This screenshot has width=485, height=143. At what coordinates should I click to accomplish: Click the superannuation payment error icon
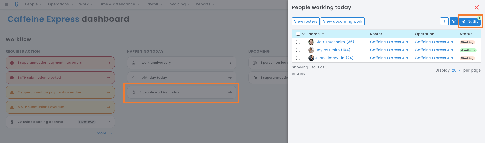[x=12, y=63]
